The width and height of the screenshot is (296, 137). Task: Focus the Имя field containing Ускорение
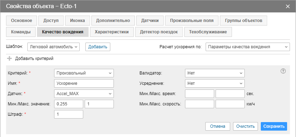pos(84,83)
